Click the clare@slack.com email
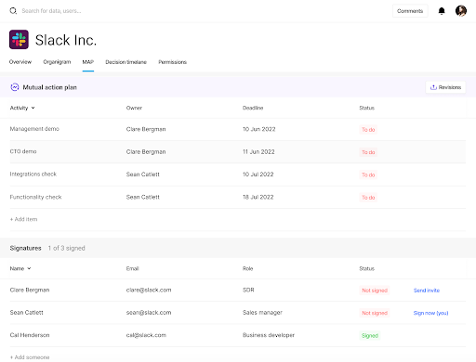 [149, 290]
